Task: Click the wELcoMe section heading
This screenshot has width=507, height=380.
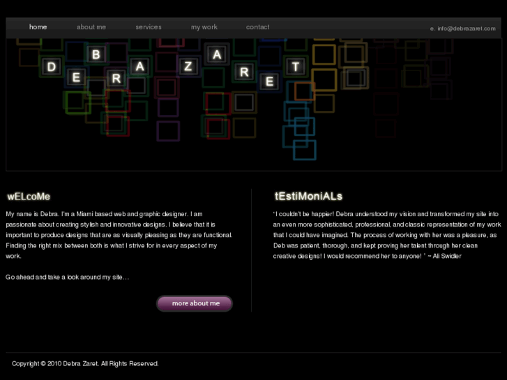Action: pos(29,197)
